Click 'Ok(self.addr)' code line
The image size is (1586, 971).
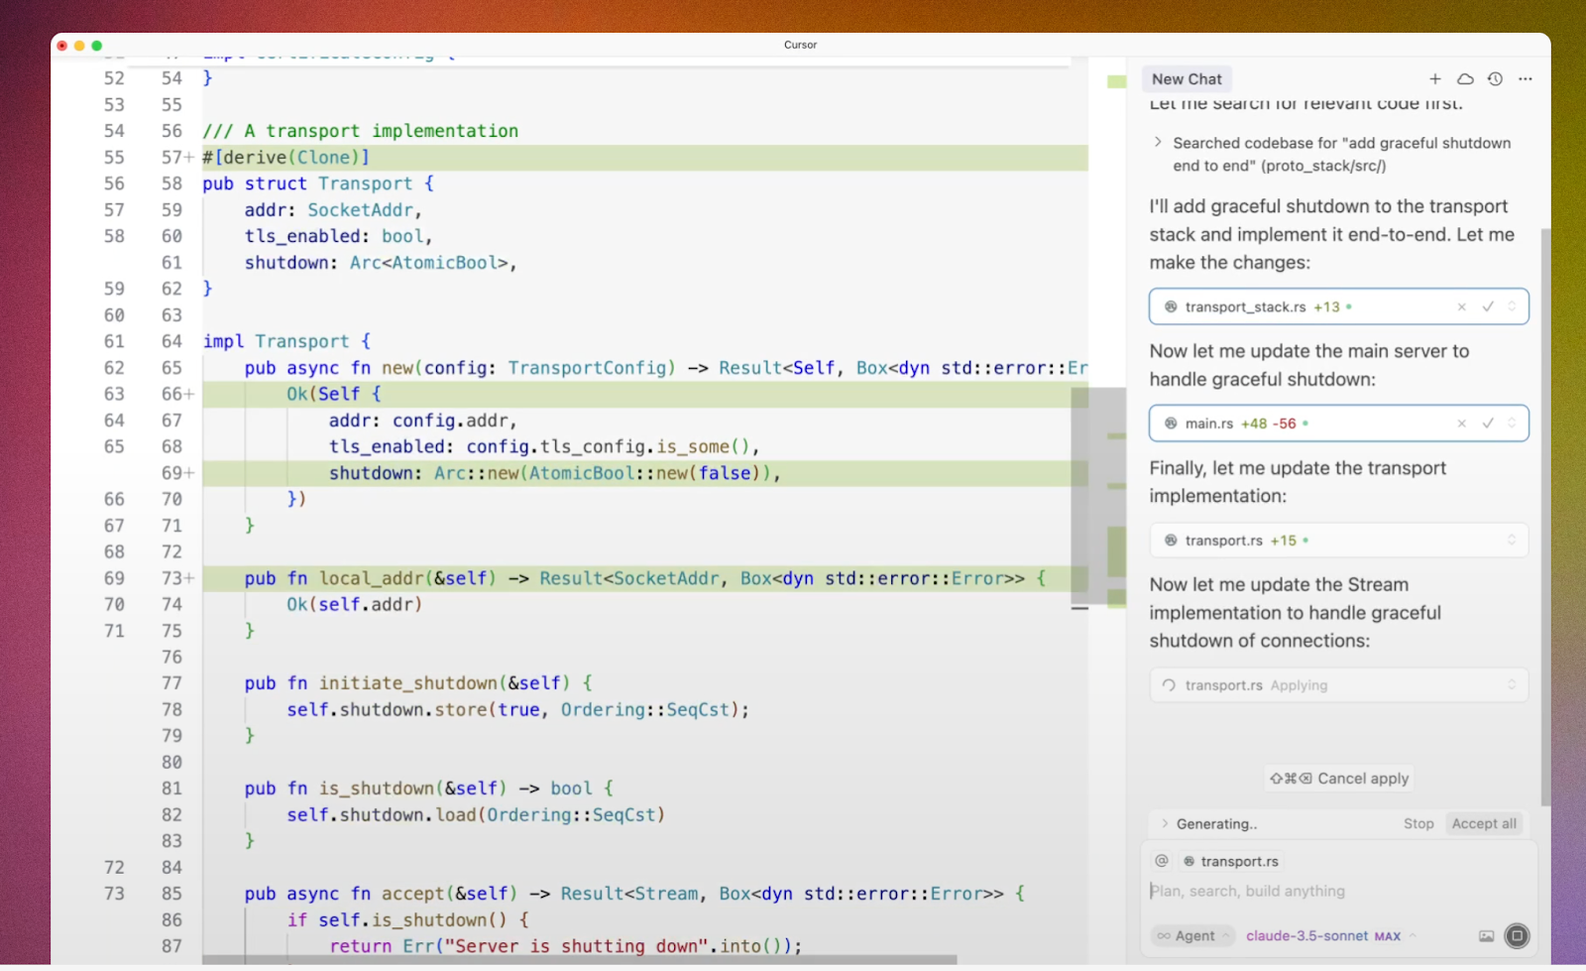pyautogui.click(x=355, y=605)
